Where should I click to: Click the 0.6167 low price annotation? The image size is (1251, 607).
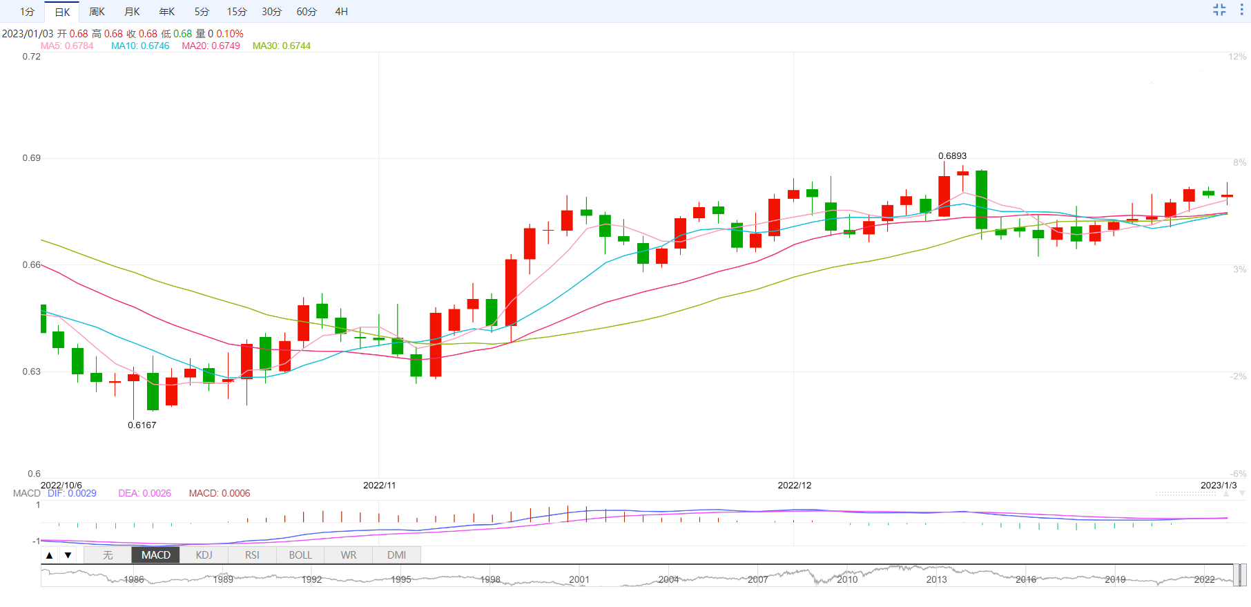[x=142, y=425]
